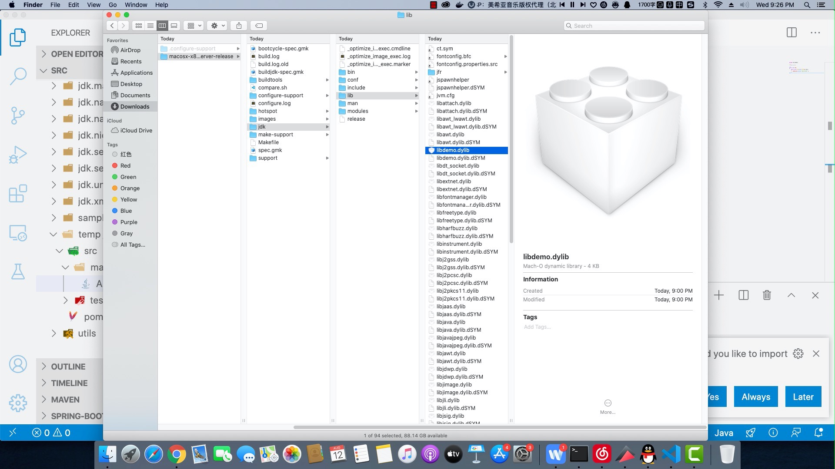835x469 pixels.
Task: Switch Finder to gallery view
Action: click(174, 26)
